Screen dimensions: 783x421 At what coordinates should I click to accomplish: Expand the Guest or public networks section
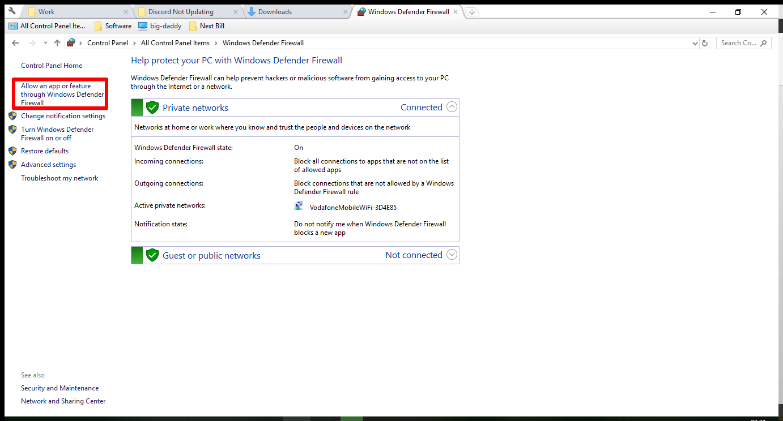(x=452, y=255)
